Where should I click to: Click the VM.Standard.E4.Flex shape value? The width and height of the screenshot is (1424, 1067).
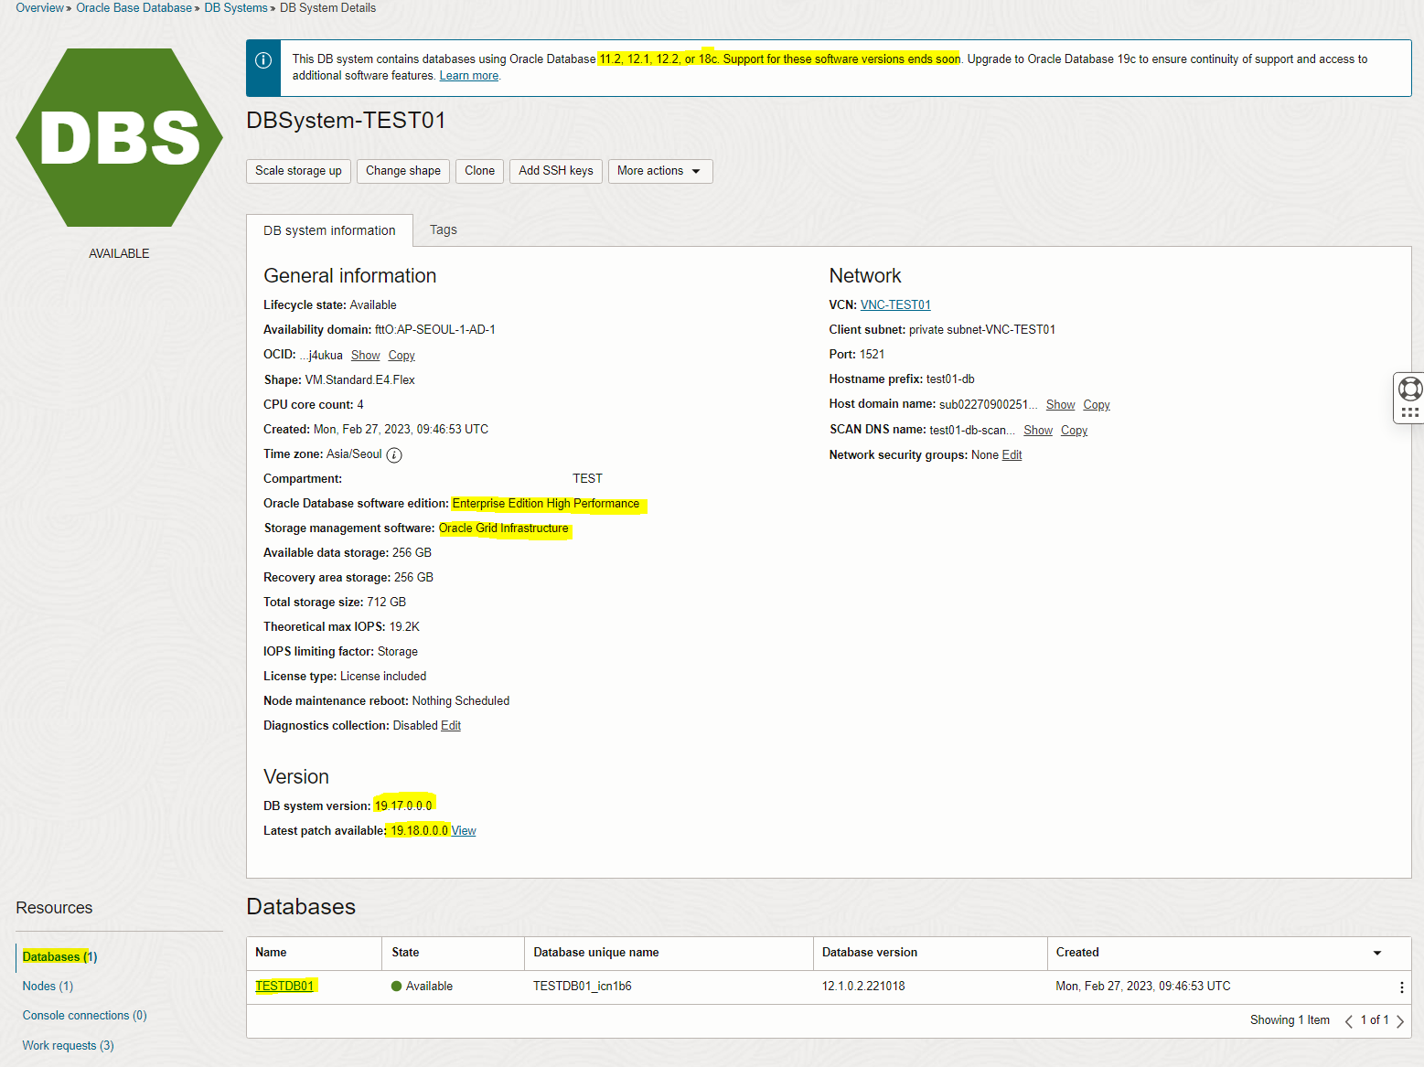(360, 380)
